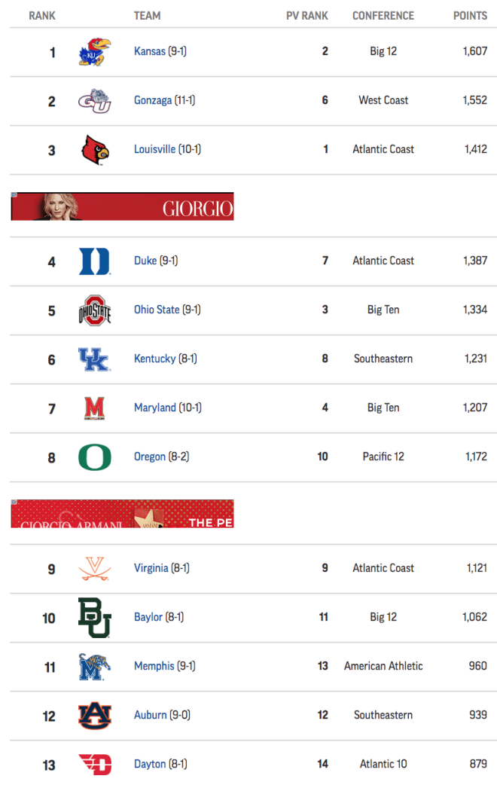Screen dimensions: 497x785
Task: Click the POINTS column header
Action: [470, 16]
